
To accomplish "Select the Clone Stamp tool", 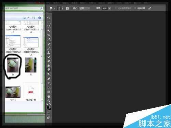I will click(49, 53).
